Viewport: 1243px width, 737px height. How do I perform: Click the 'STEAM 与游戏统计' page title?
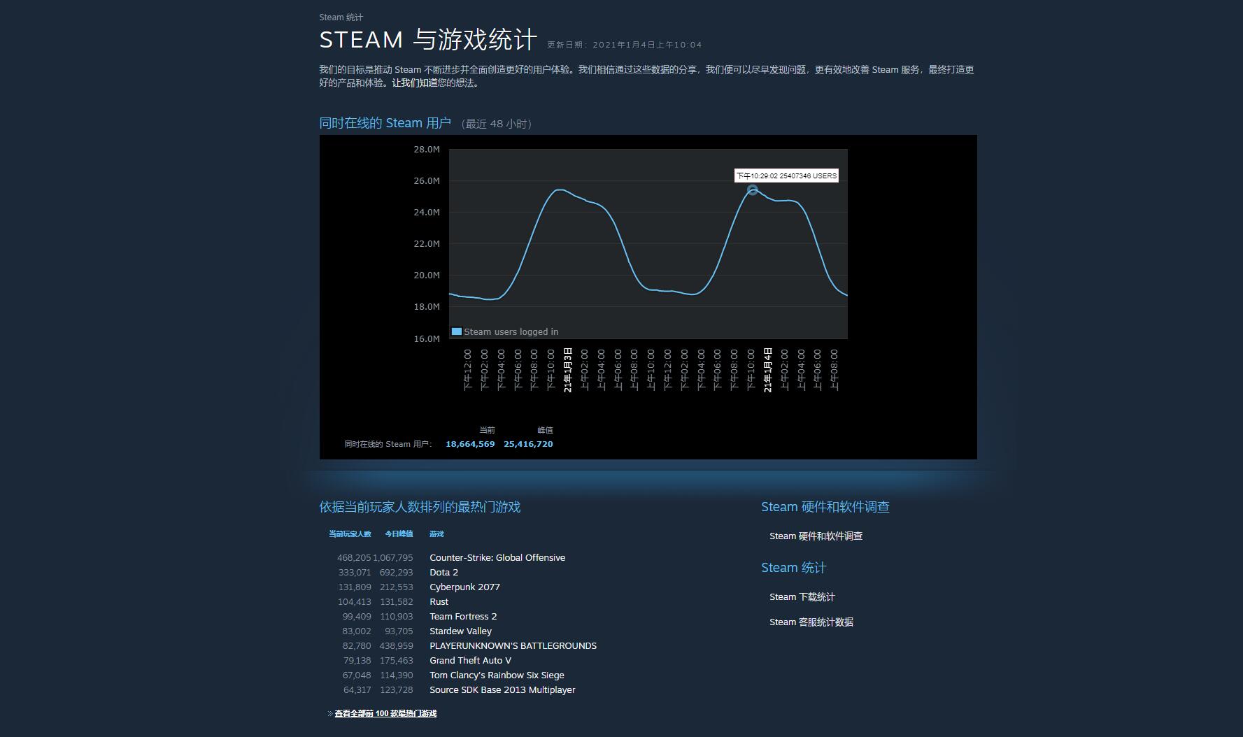click(428, 40)
